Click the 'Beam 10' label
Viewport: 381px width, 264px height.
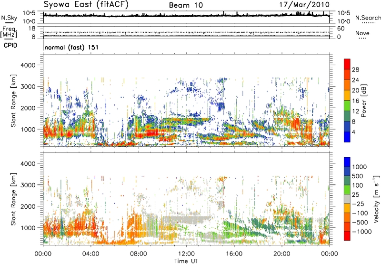tap(186, 5)
